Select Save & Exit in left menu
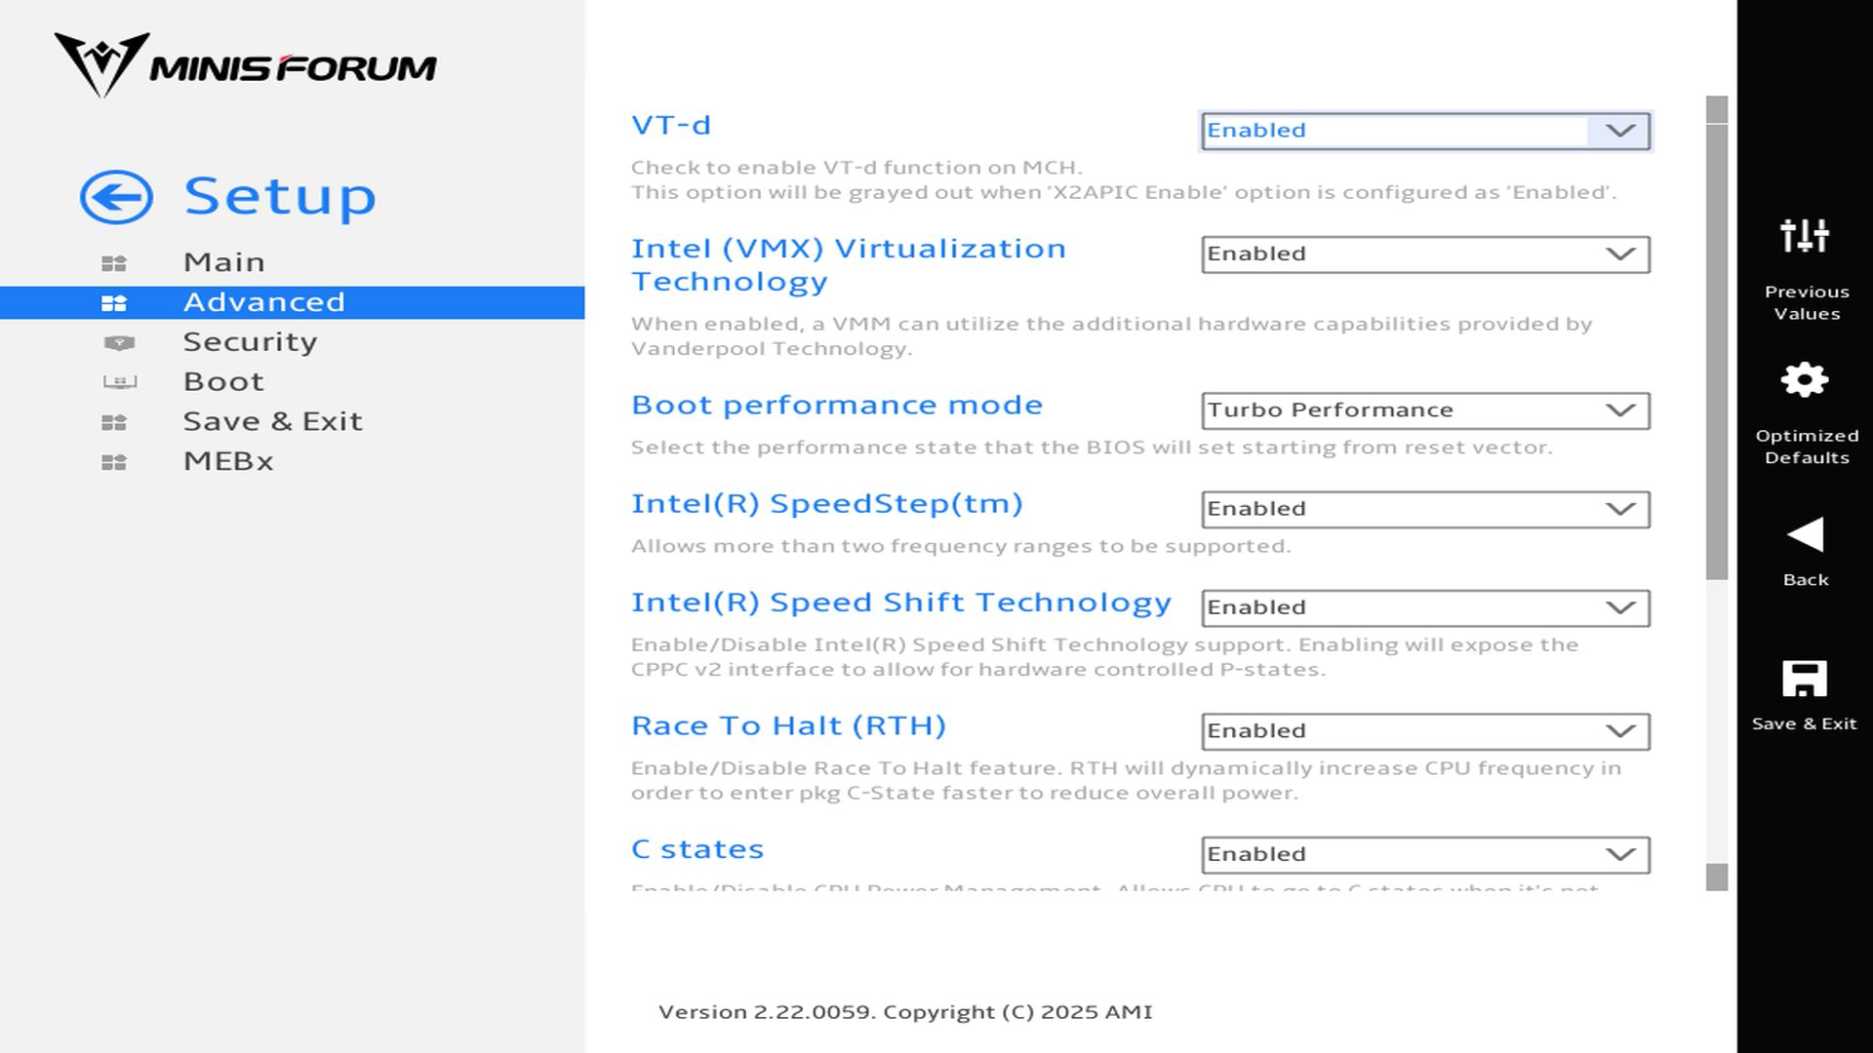This screenshot has width=1873, height=1053. tap(272, 421)
